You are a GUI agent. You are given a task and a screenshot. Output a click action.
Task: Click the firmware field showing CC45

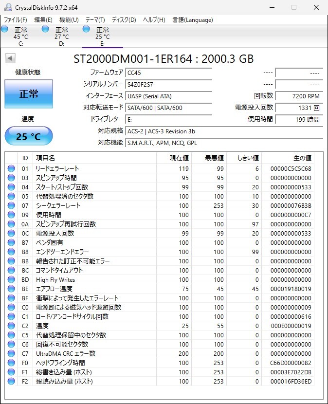pyautogui.click(x=168, y=73)
